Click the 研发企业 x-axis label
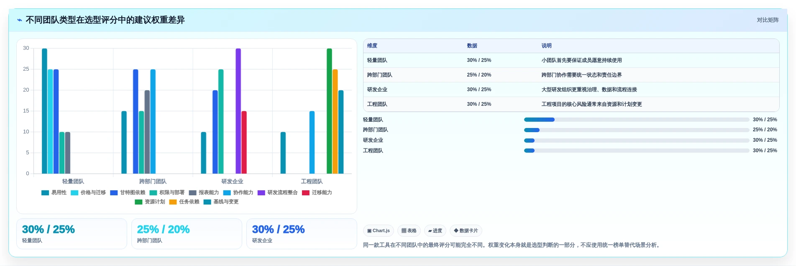This screenshot has width=796, height=266. tap(232, 182)
